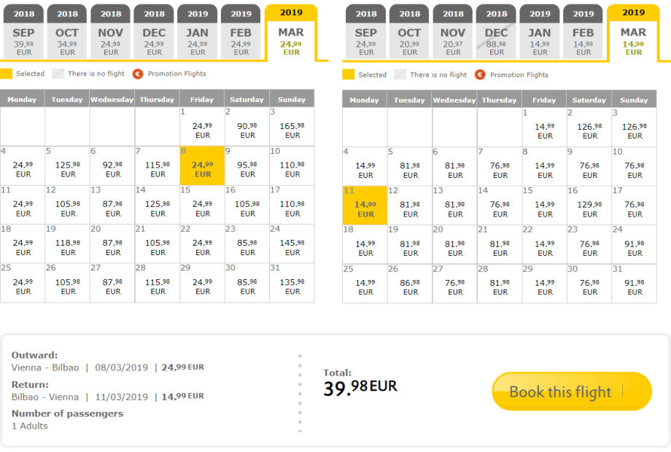Pick outward March 6 priced 92.98 EUR

coord(112,166)
